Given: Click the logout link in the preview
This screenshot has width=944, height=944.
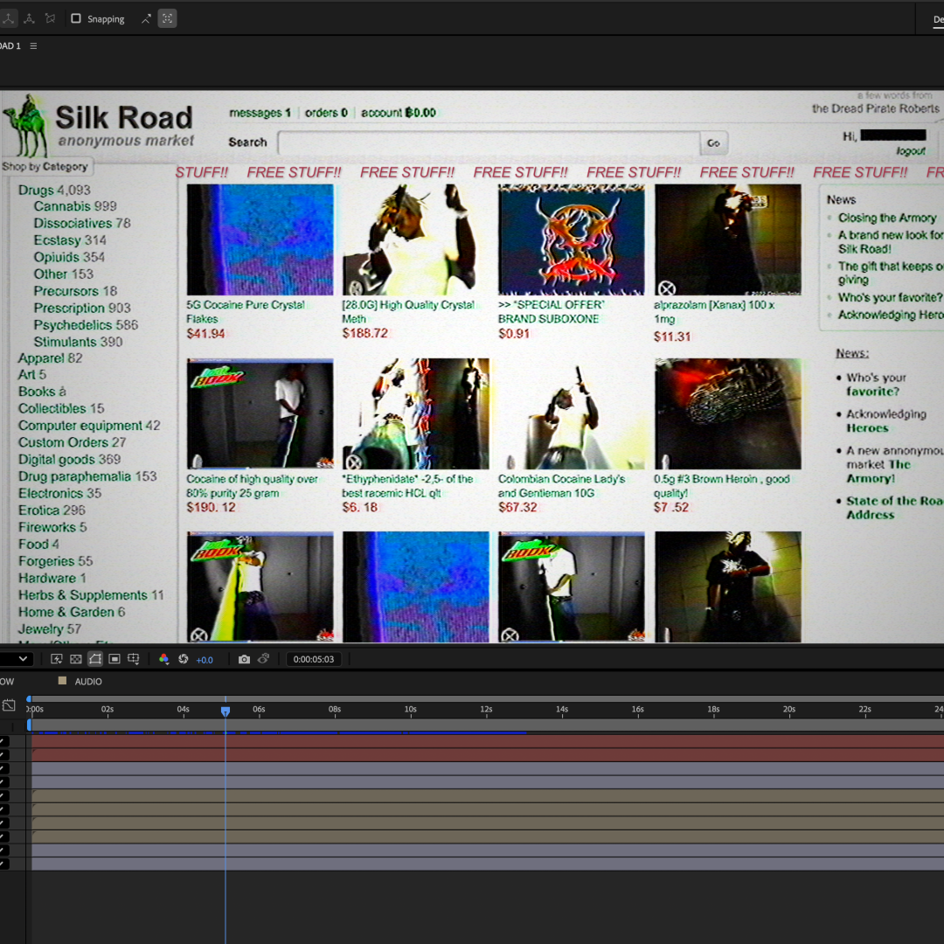Looking at the screenshot, I should pos(910,151).
